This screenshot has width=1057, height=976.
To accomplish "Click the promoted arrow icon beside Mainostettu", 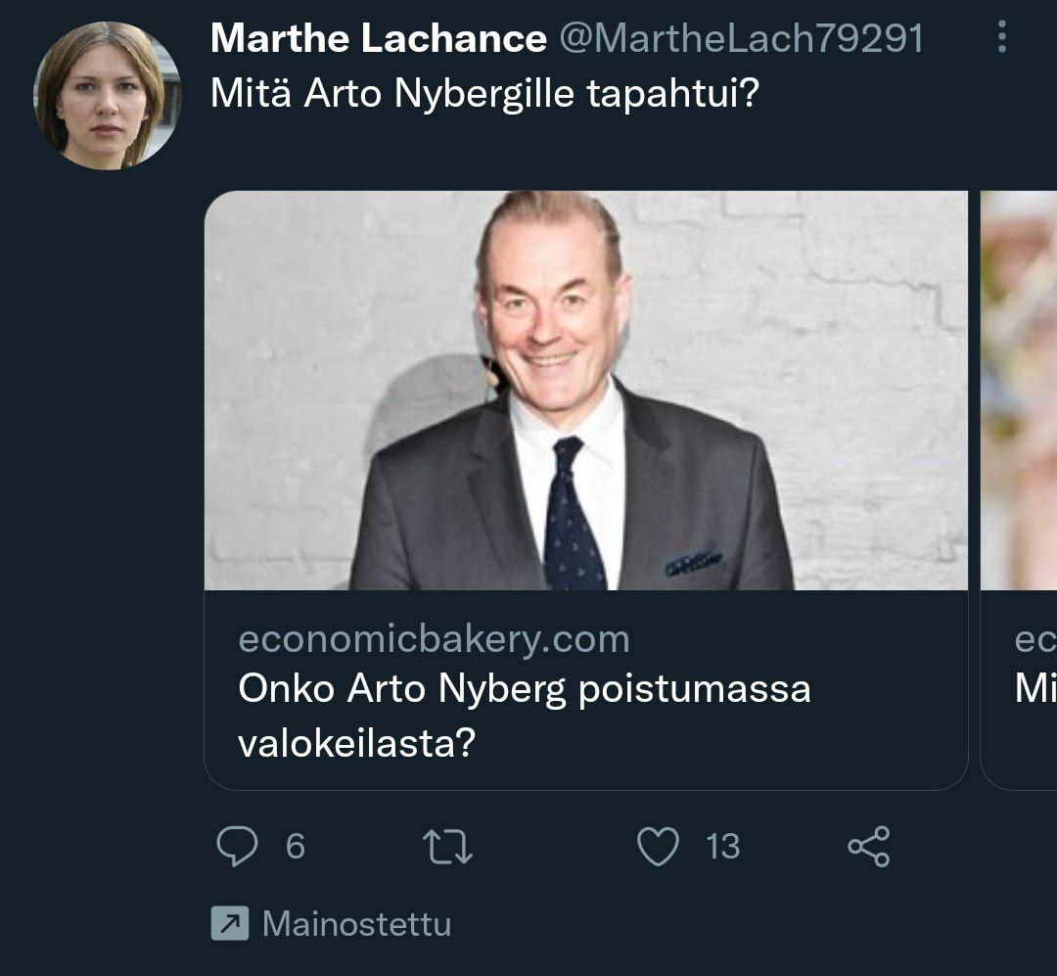I will point(230,924).
